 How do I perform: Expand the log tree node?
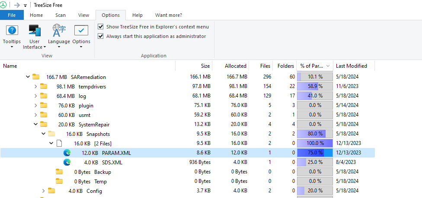click(36, 96)
